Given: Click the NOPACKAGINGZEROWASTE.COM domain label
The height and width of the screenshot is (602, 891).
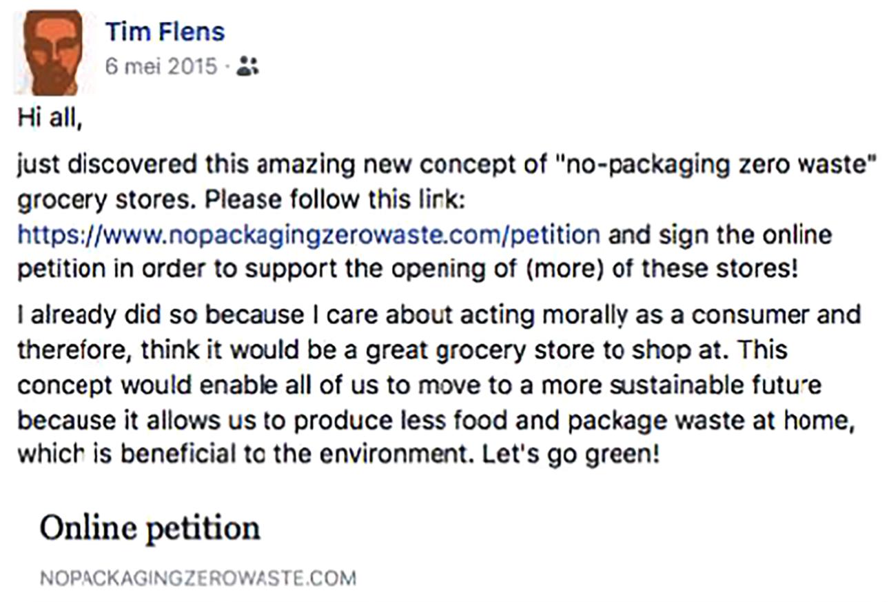Looking at the screenshot, I should [x=198, y=577].
